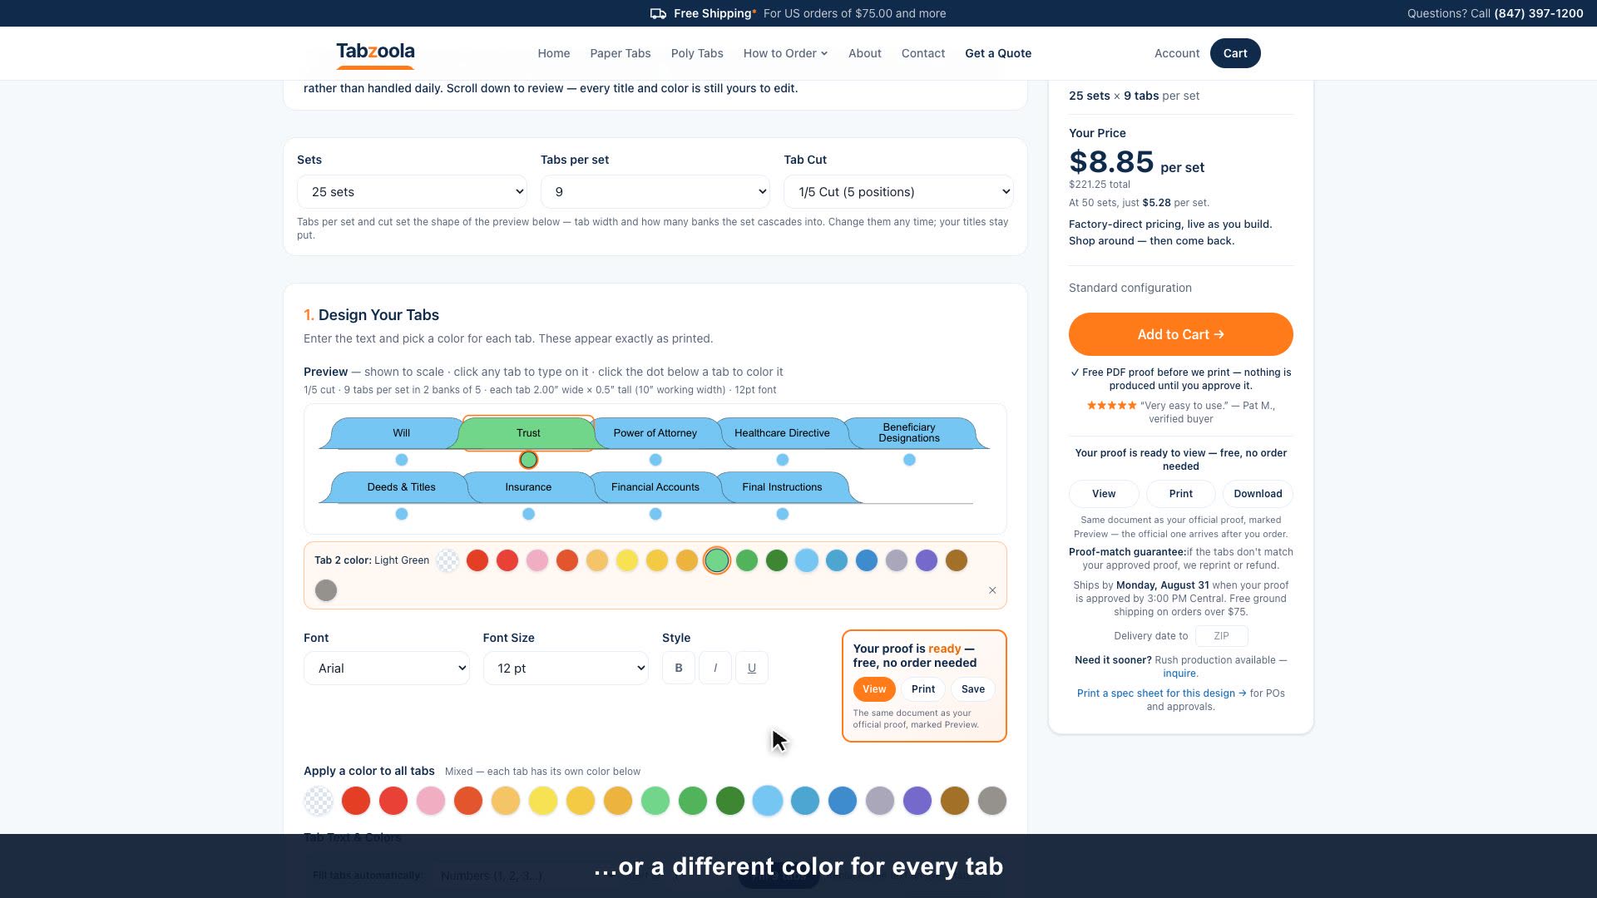Click the color dot below Financial Accounts tab
Image resolution: width=1597 pixels, height=898 pixels.
click(655, 514)
